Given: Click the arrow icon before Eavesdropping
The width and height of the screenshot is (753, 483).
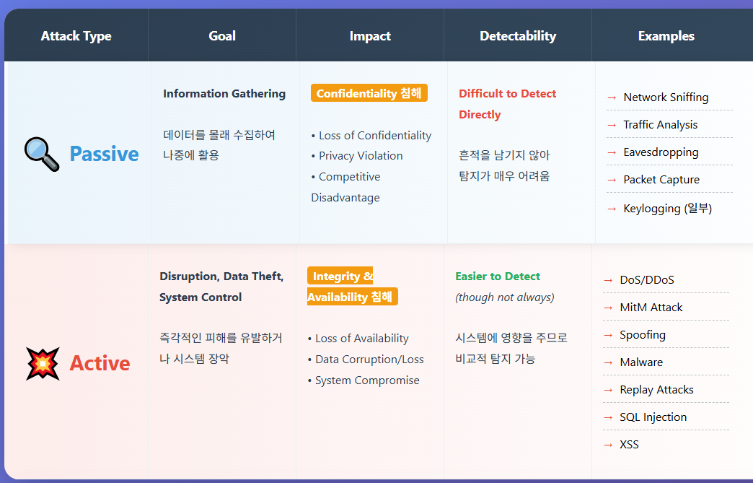Looking at the screenshot, I should [x=612, y=152].
